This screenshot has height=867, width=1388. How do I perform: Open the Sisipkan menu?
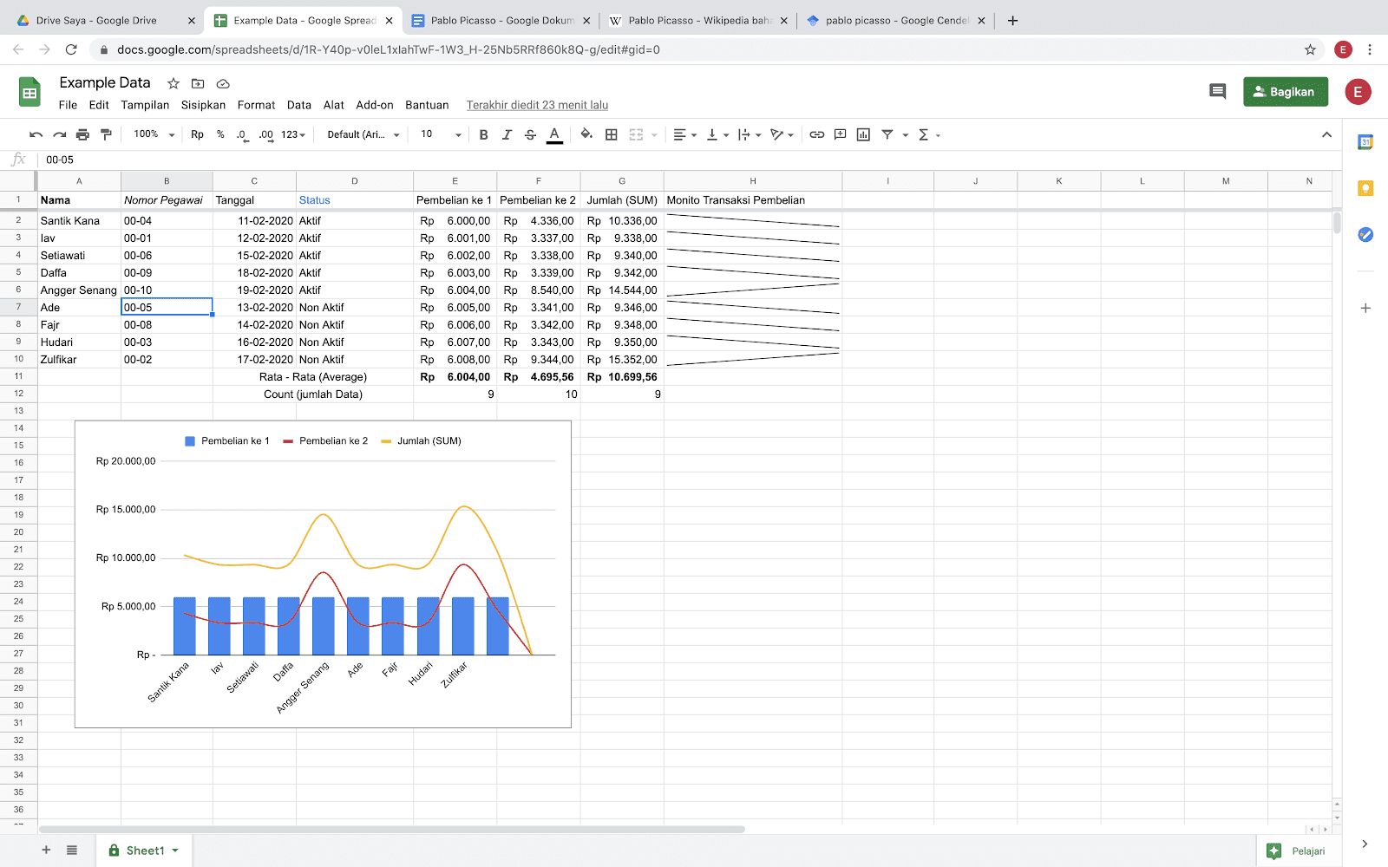[203, 105]
